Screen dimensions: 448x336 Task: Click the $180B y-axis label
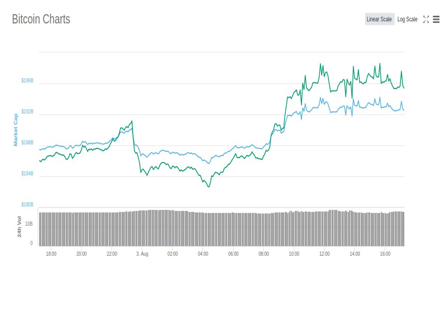click(x=27, y=204)
